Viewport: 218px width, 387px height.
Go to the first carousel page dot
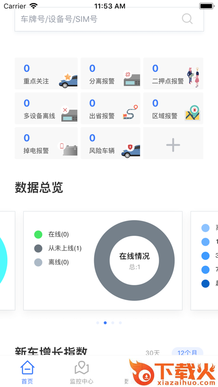[x=98, y=323]
